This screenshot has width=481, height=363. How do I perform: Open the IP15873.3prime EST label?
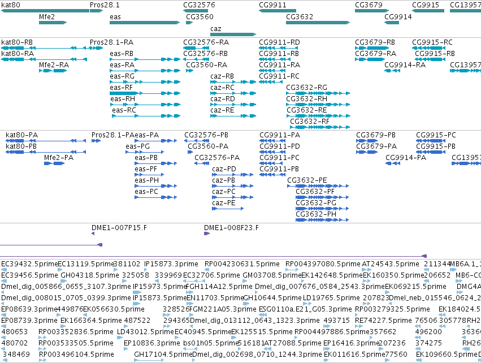tap(171, 264)
